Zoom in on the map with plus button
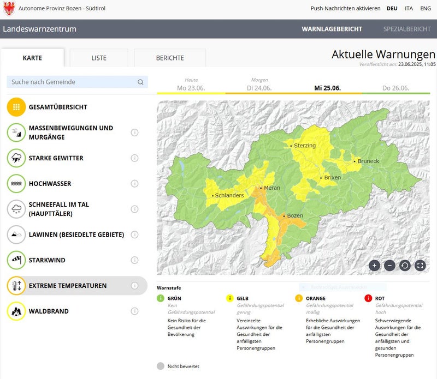 374,266
